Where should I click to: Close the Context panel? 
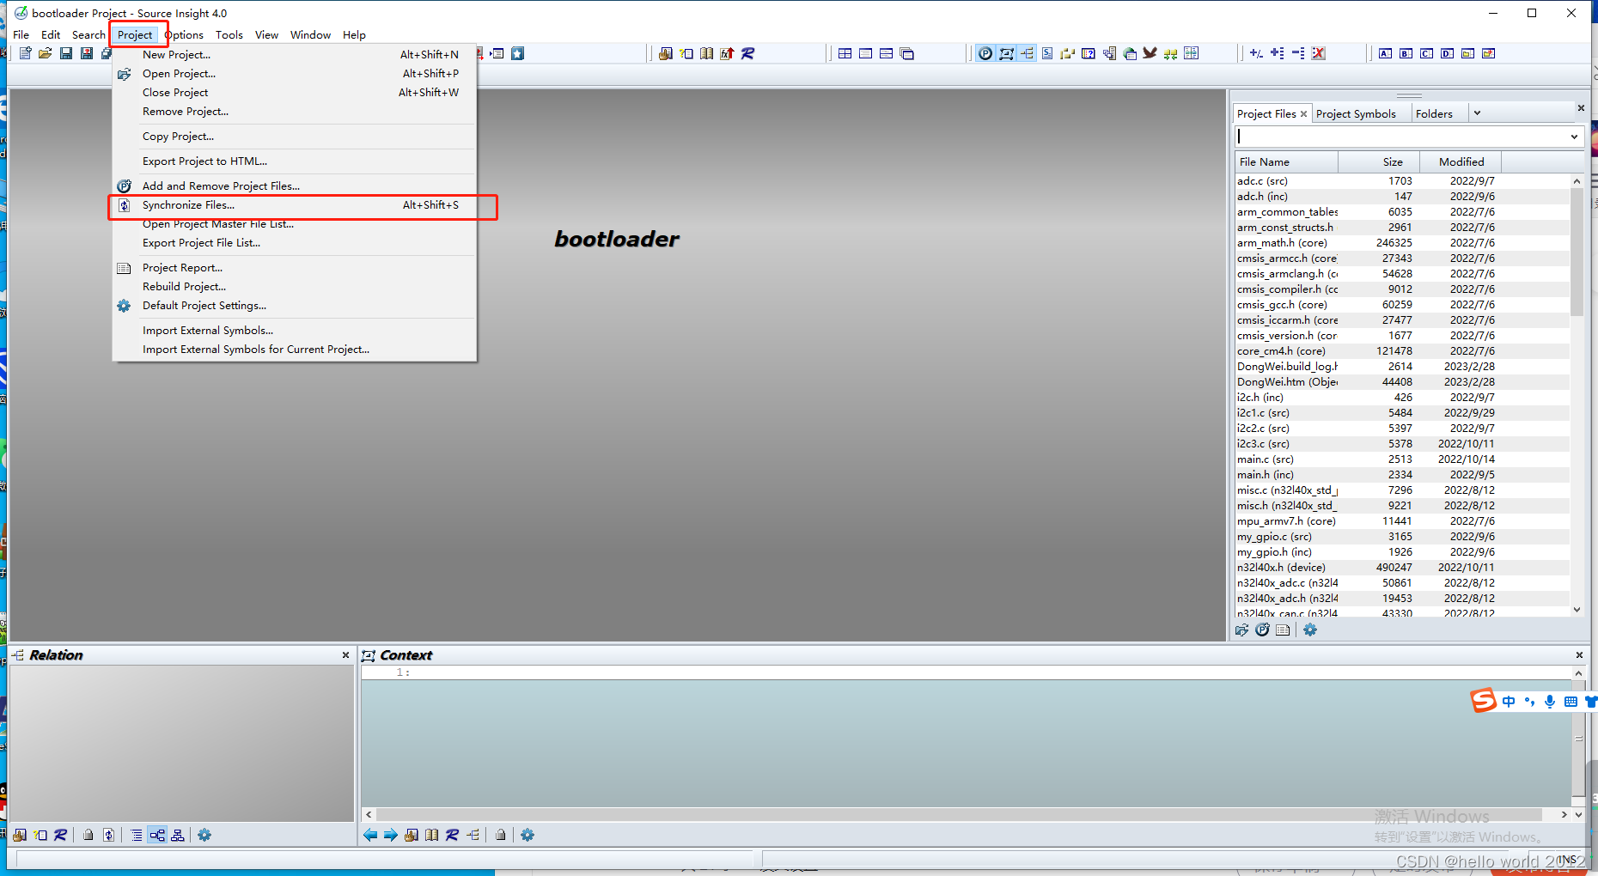pyautogui.click(x=1579, y=655)
